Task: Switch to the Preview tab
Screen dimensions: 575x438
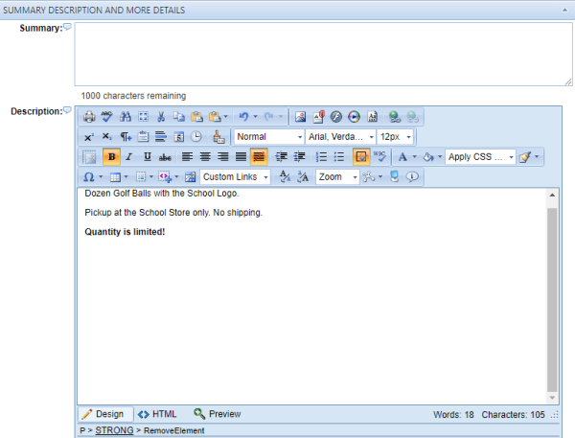Action: [218, 414]
